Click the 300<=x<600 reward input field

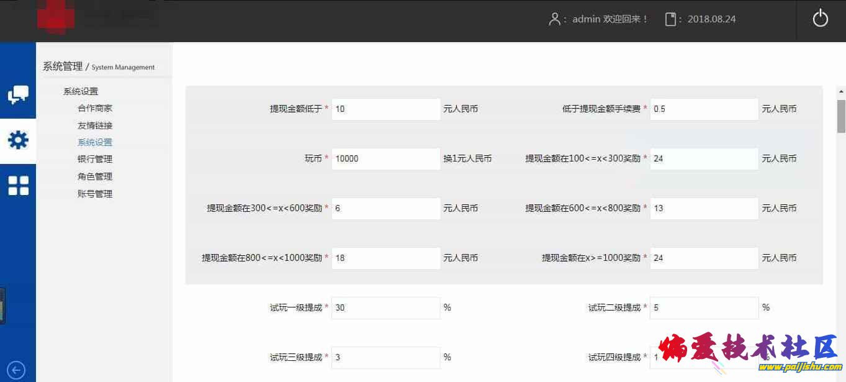(386, 208)
